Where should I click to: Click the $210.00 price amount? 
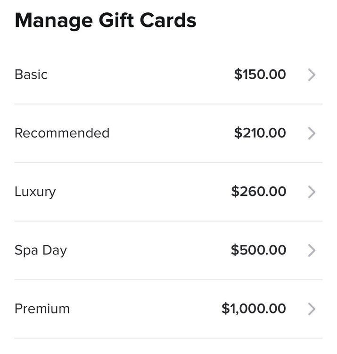click(x=260, y=133)
